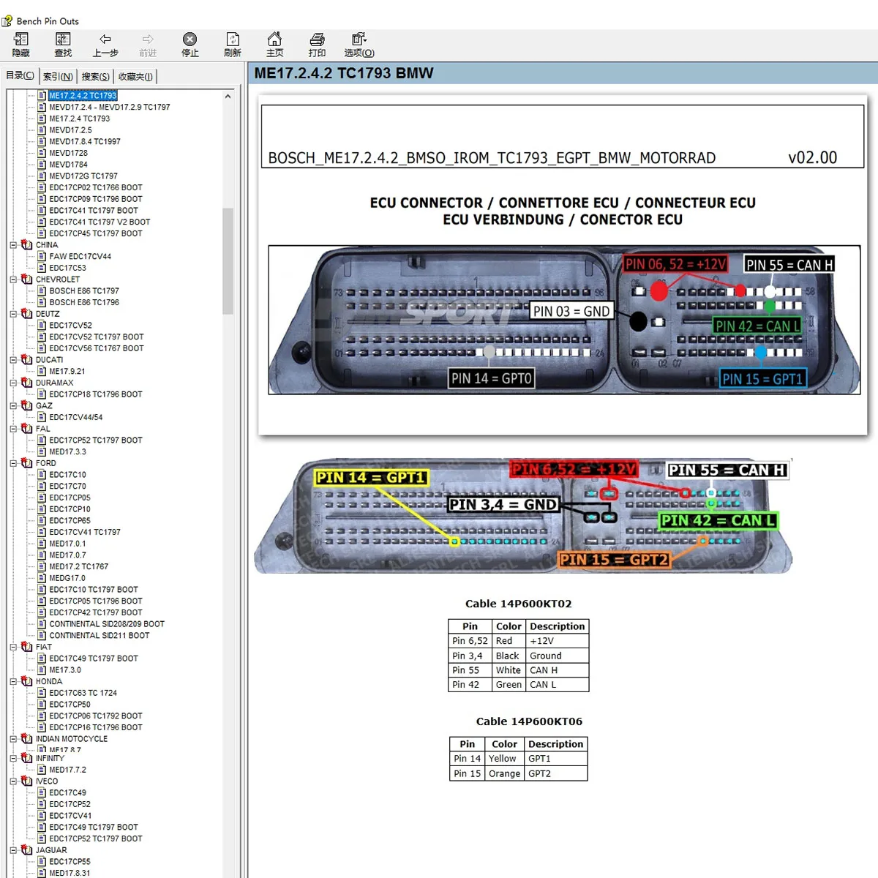Collapse the IVECO tree node
The width and height of the screenshot is (878, 878).
(x=13, y=781)
